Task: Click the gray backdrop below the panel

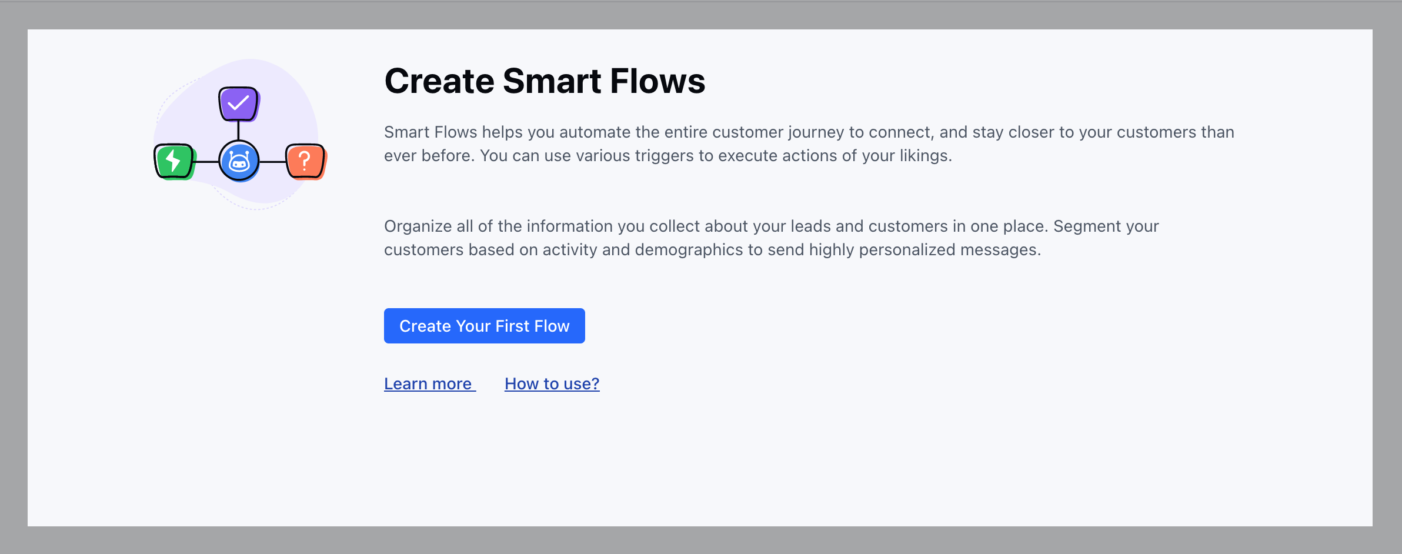Action: pos(701,540)
